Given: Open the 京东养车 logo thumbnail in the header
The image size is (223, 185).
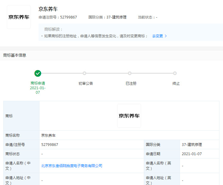Looking at the screenshot, I should (x=19, y=17).
